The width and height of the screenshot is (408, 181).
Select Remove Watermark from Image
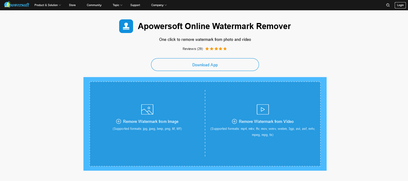[x=151, y=121]
